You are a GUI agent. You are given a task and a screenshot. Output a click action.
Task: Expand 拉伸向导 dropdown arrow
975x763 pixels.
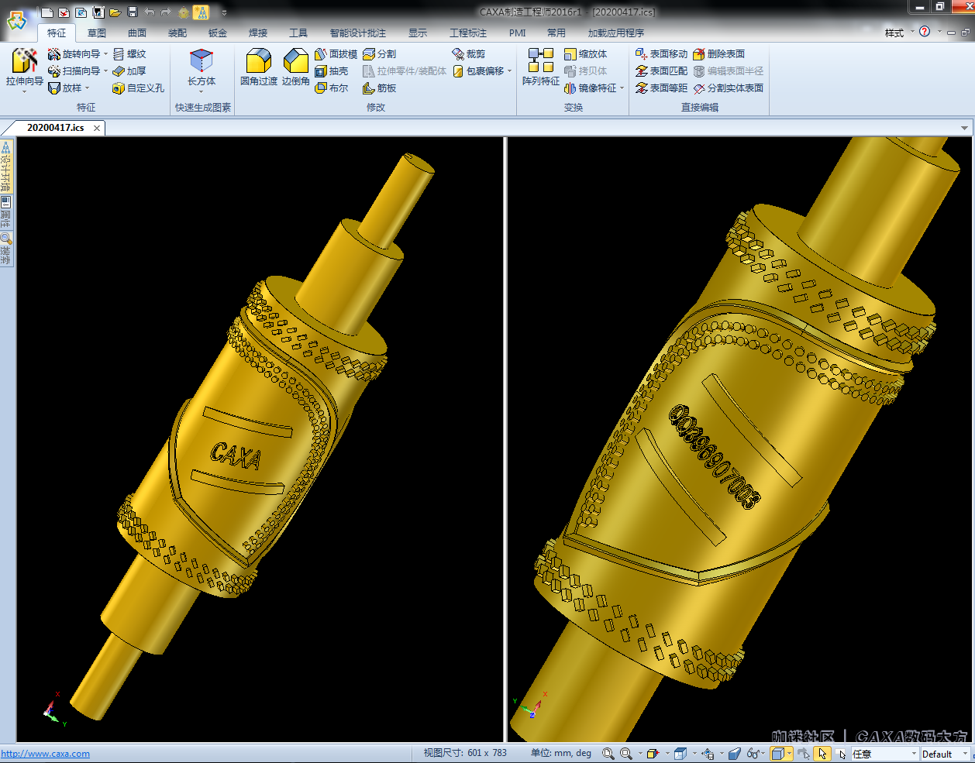point(24,91)
